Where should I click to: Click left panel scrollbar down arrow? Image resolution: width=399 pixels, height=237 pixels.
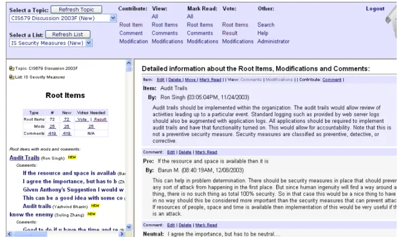tap(129, 227)
